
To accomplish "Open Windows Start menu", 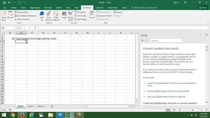I will point(4,115).
